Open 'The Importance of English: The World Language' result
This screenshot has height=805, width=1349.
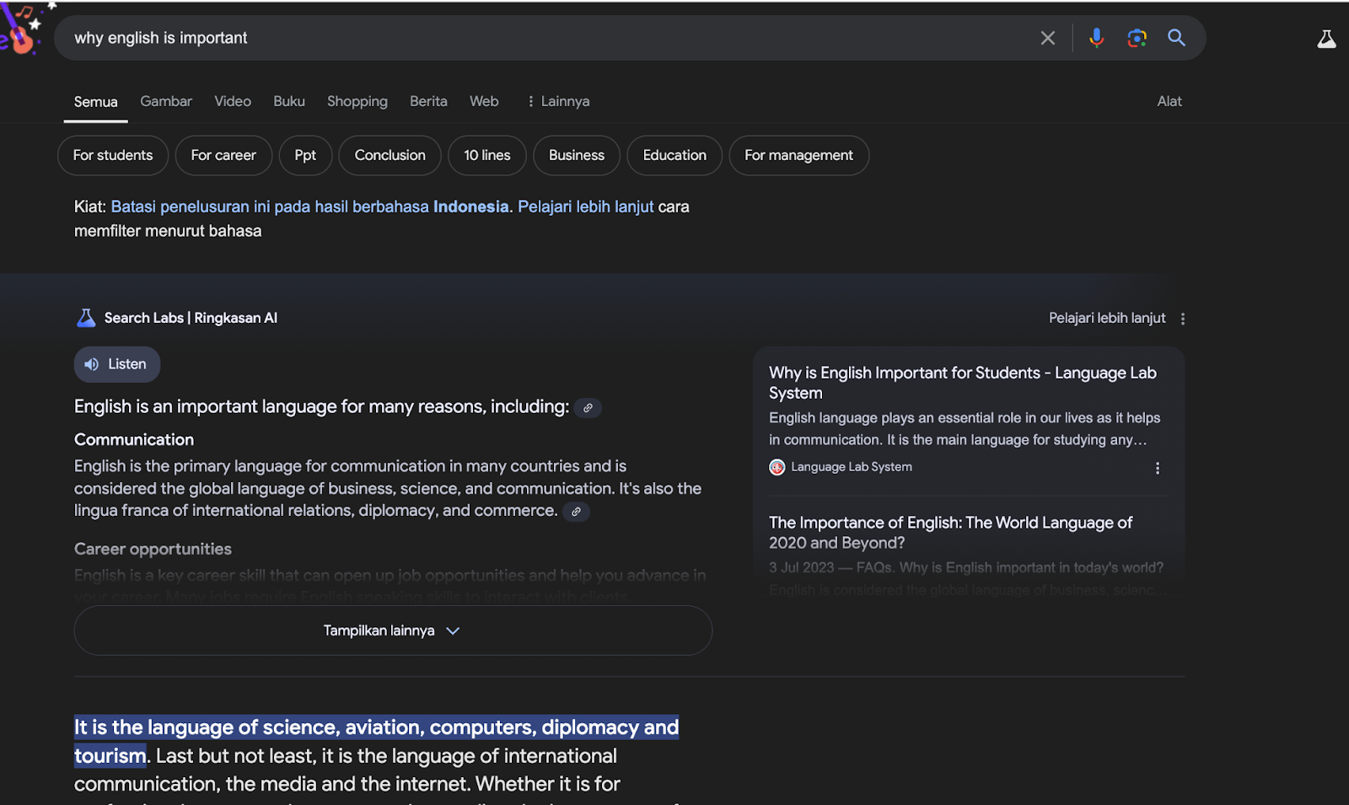950,533
